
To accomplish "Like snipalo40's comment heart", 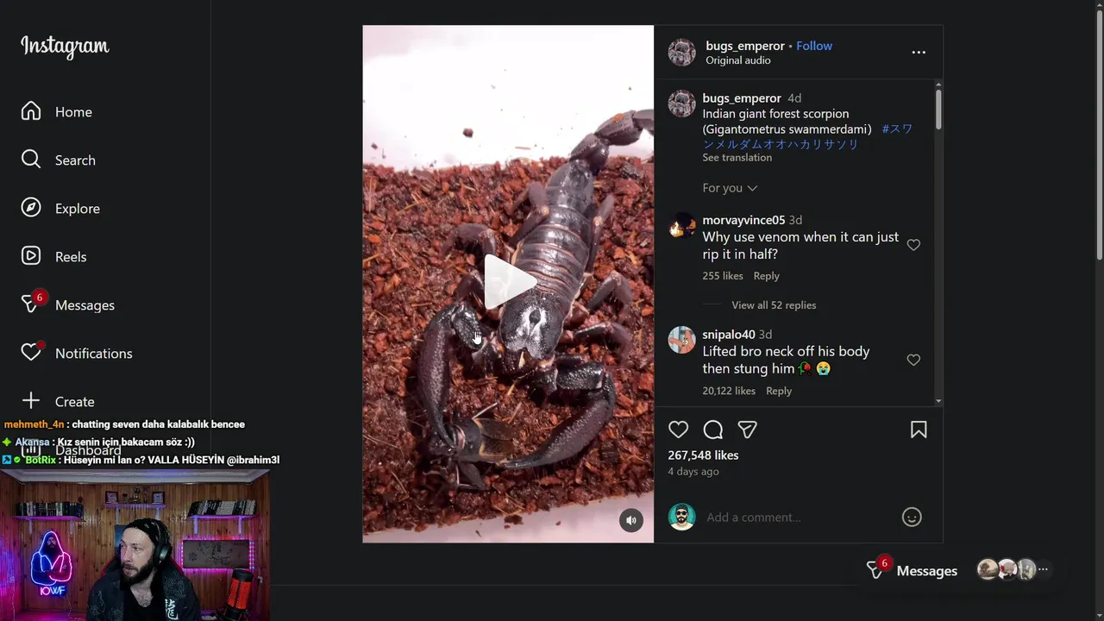I will [913, 360].
